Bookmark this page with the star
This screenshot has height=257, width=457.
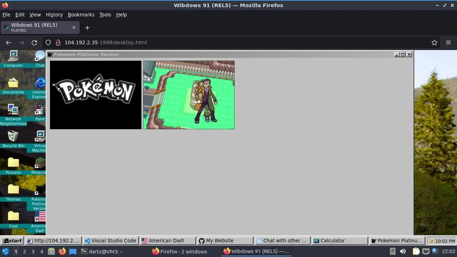pyautogui.click(x=435, y=42)
